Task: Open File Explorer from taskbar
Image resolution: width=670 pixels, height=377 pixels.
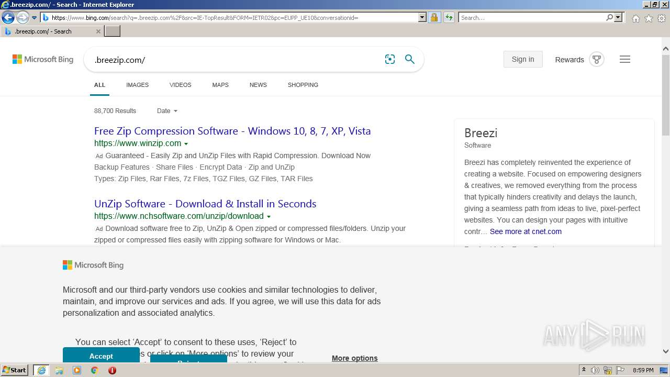Action: pyautogui.click(x=59, y=370)
